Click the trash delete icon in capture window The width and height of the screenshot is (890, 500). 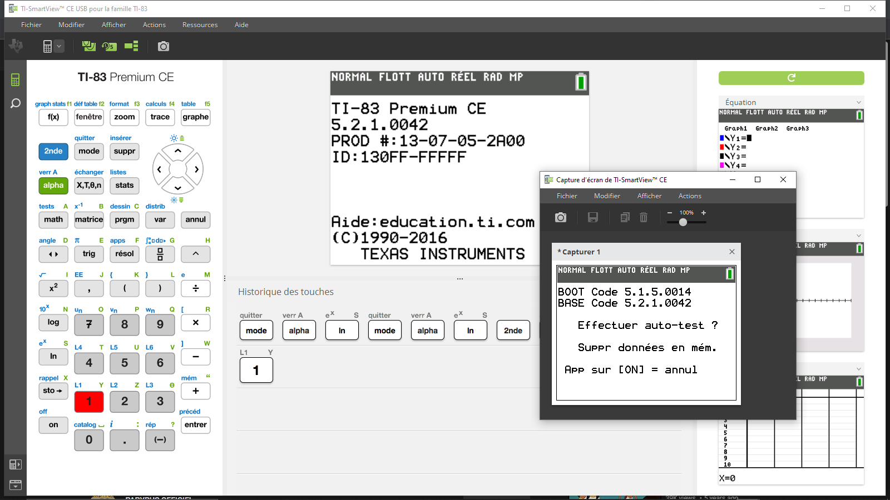pyautogui.click(x=644, y=217)
